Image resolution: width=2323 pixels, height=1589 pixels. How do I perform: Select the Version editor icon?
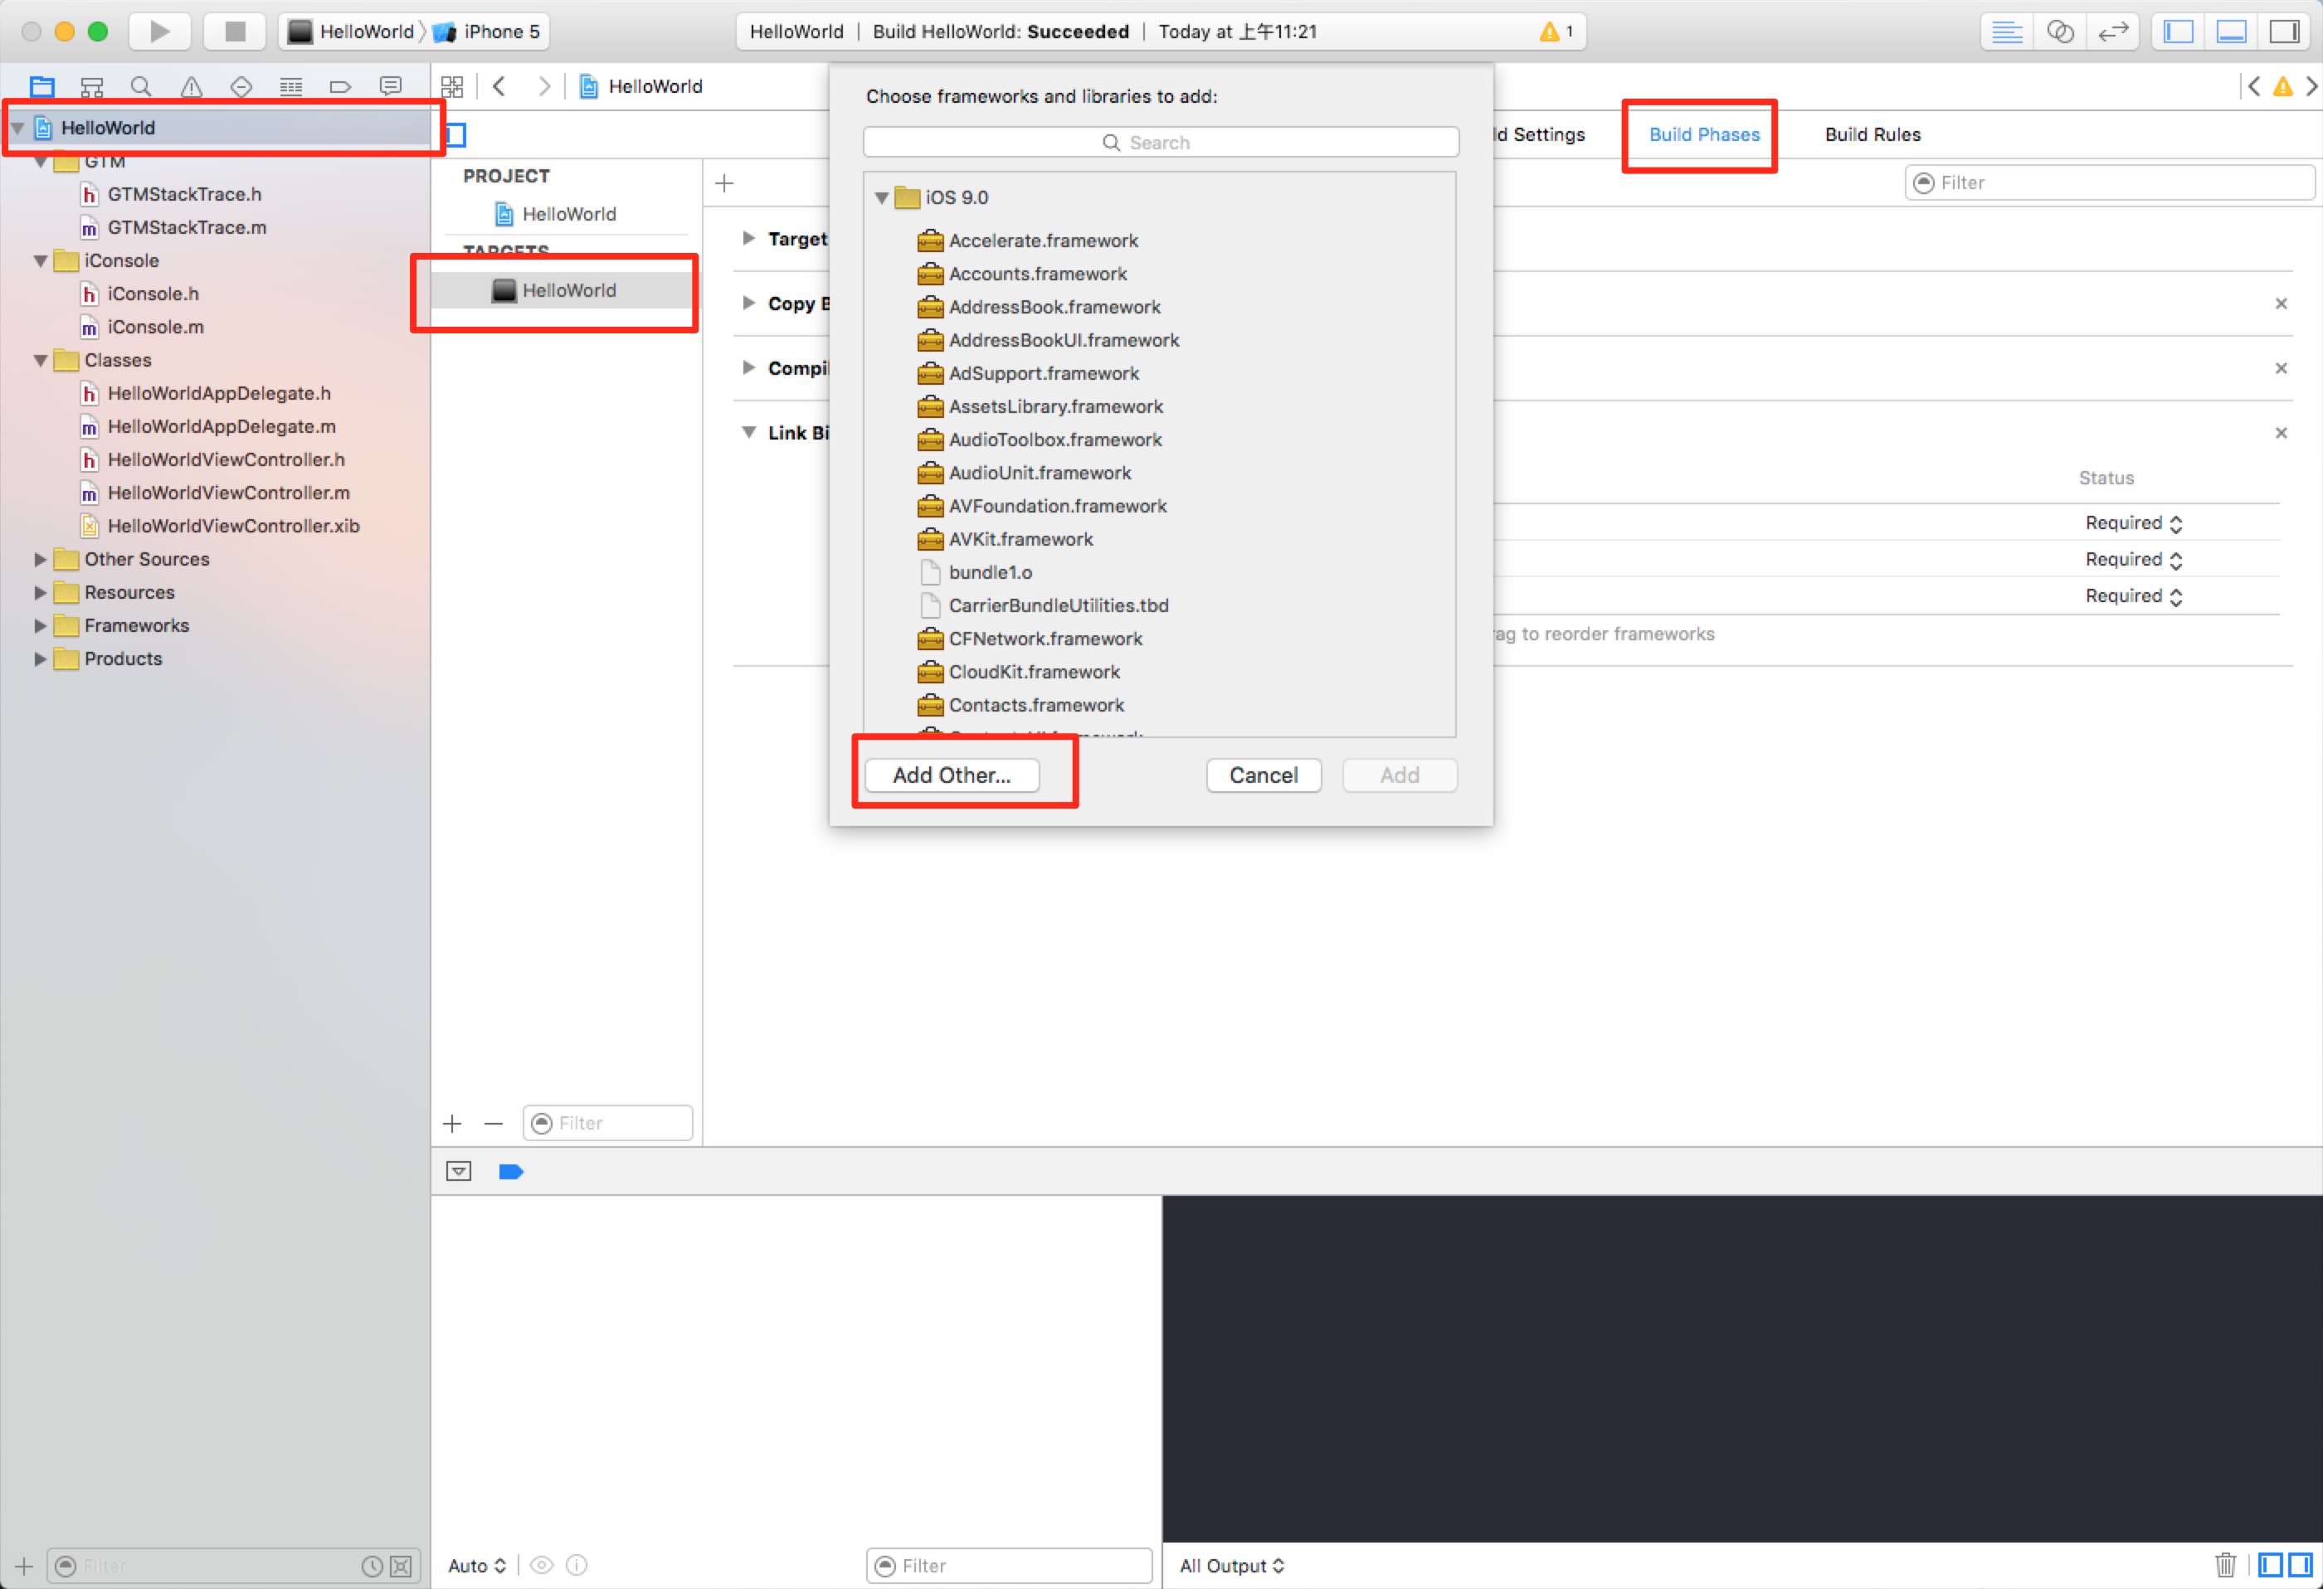(x=2113, y=32)
